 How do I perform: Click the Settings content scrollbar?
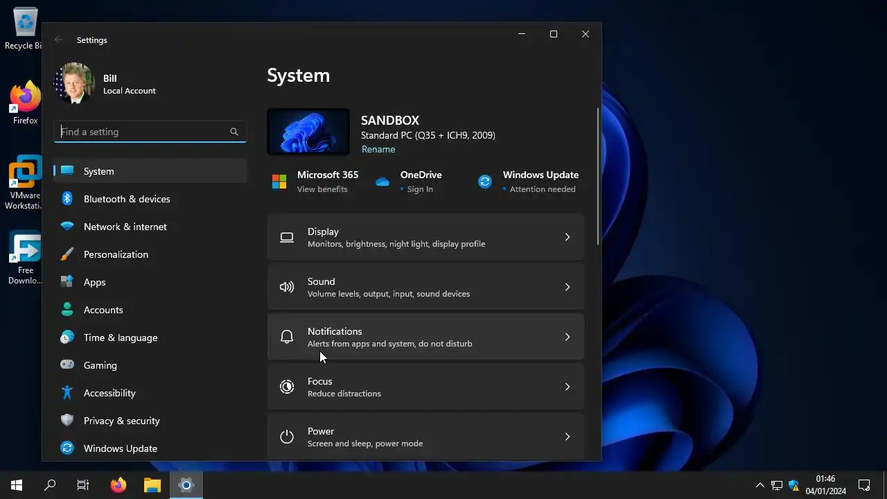(597, 176)
